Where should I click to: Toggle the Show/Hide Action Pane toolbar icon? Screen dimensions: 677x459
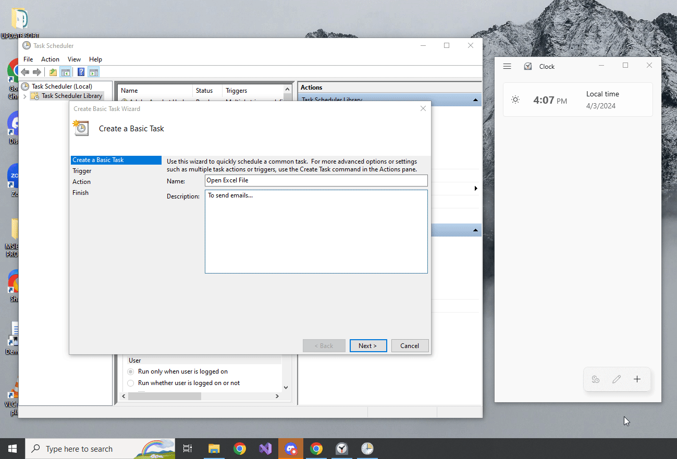(x=93, y=72)
